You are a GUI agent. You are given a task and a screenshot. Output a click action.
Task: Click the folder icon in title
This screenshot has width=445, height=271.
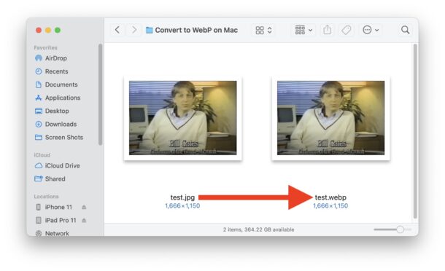(x=150, y=30)
